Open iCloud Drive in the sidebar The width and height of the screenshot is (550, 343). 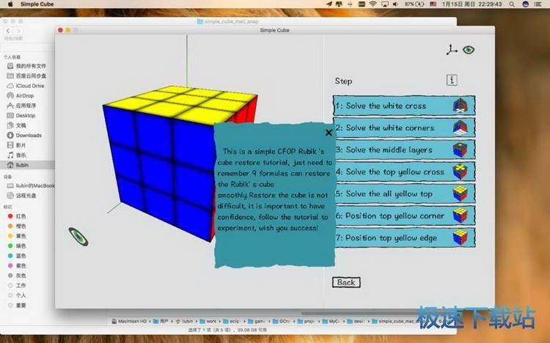[x=29, y=86]
